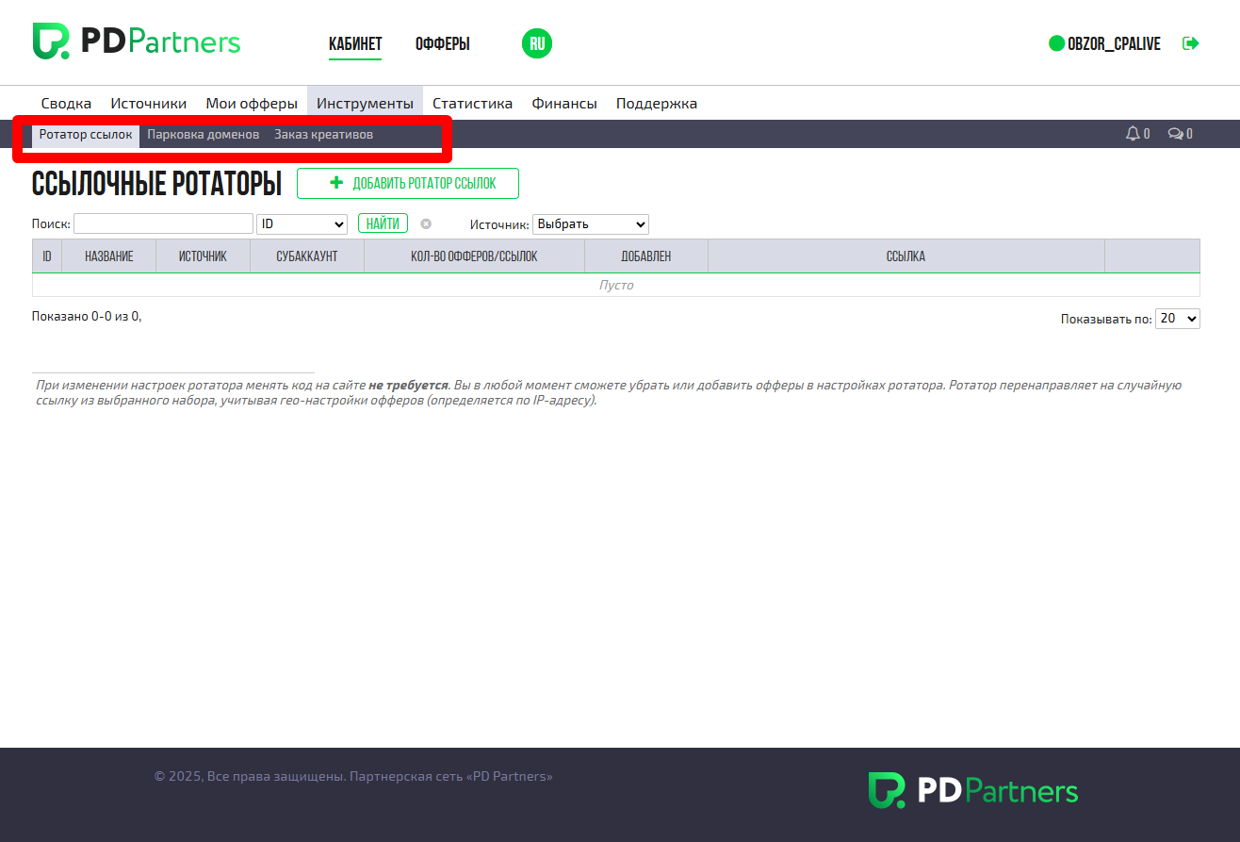Click the green status dot by username
Viewport: 1240px width, 842px height.
pos(1056,43)
